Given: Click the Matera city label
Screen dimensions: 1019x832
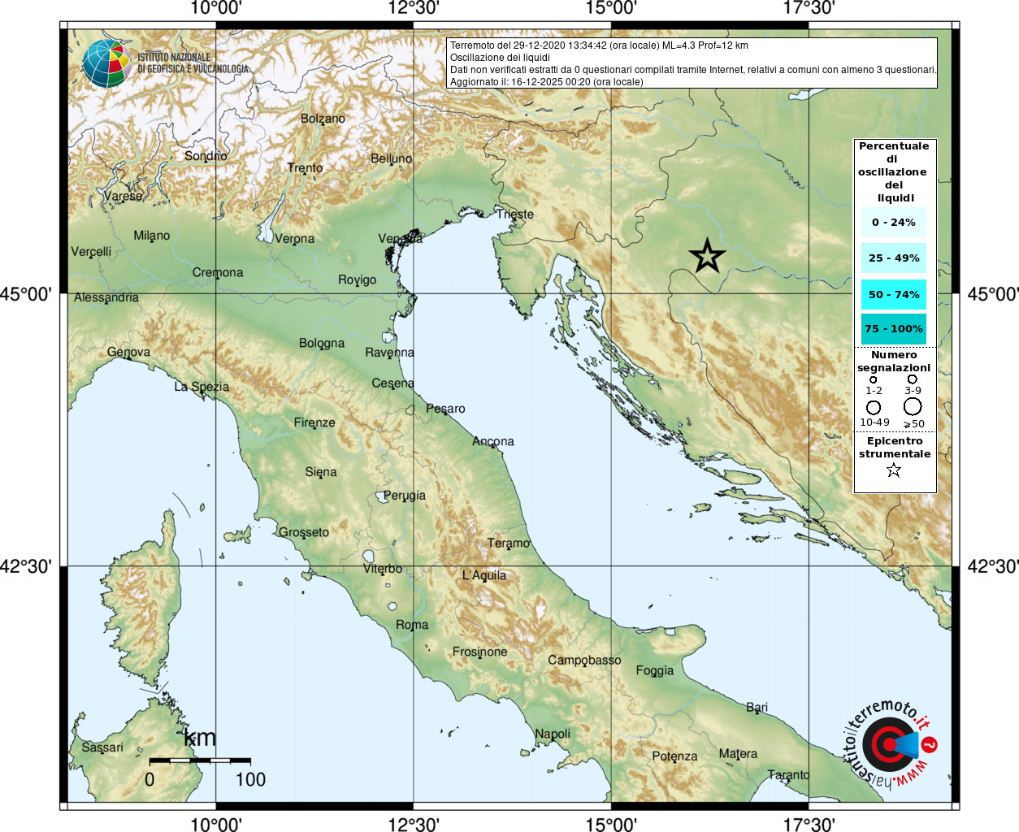Looking at the screenshot, I should [738, 754].
